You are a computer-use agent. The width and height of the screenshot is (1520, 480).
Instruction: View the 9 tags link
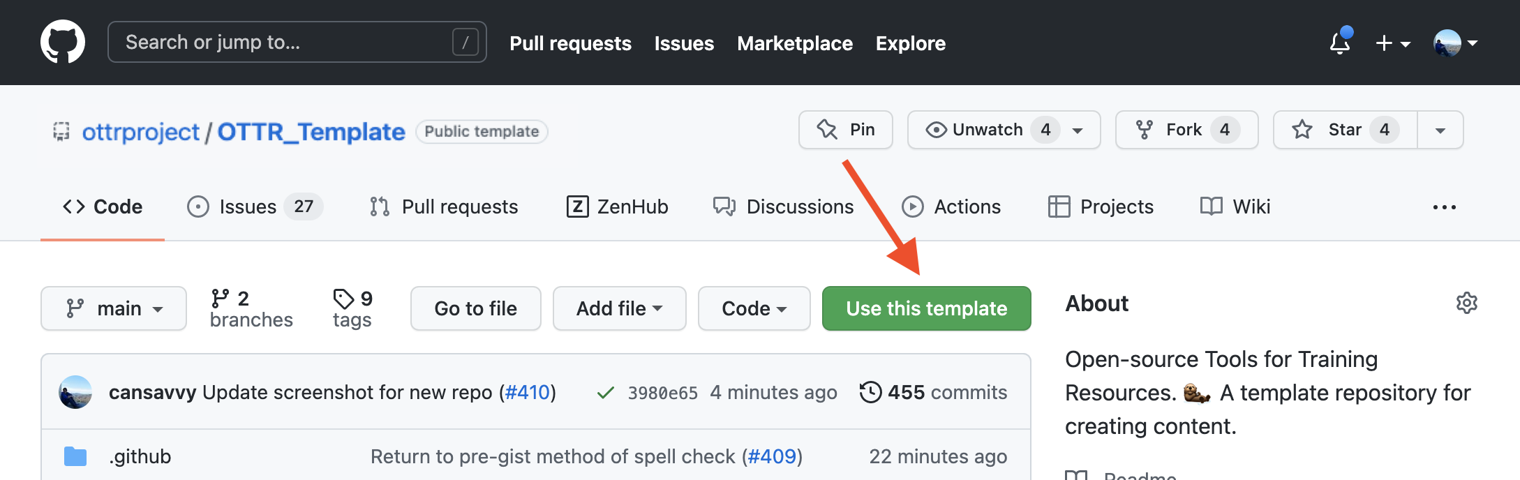click(352, 308)
